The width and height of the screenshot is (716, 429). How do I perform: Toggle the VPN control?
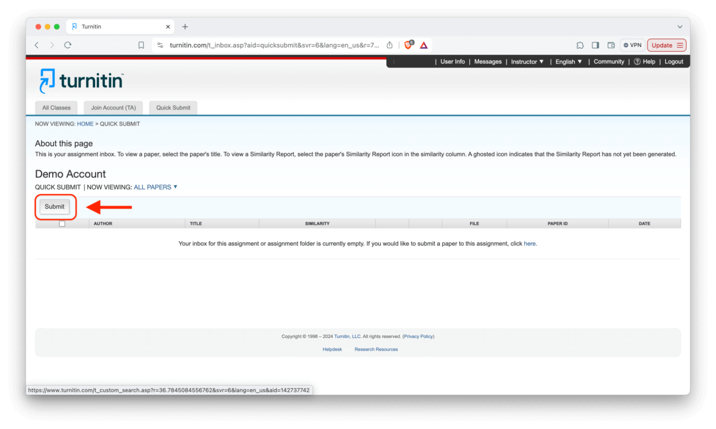(632, 45)
